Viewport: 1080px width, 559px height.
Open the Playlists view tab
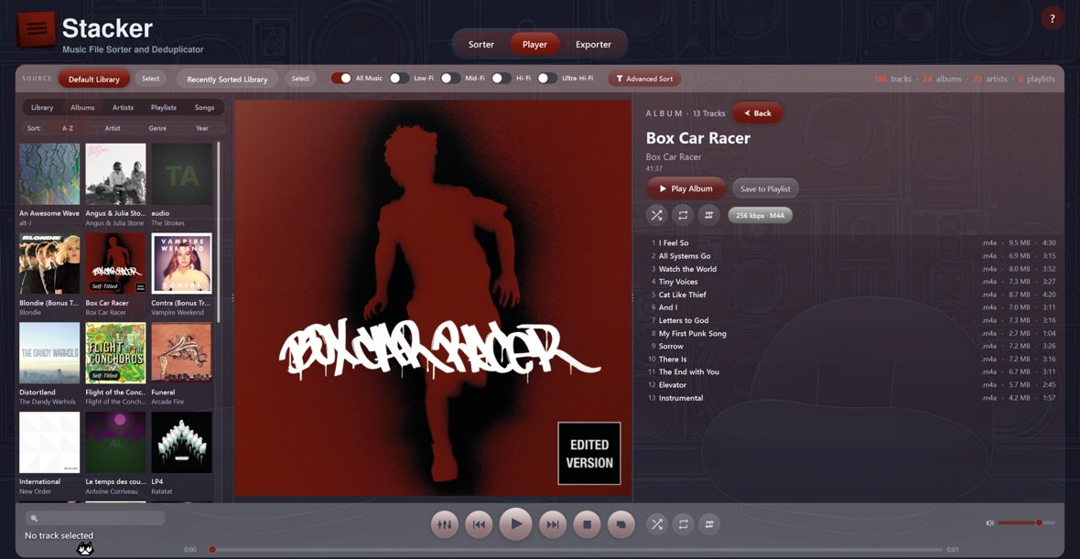(164, 107)
